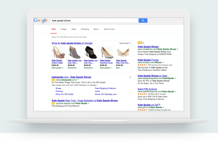The image size is (218, 143).
Task: Click the 6pm seller name
Action: [118, 68]
